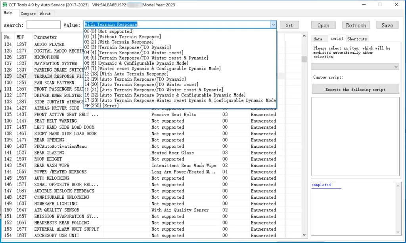Click the parameter list scroll down arrow
406x243 pixels.
tap(304, 235)
